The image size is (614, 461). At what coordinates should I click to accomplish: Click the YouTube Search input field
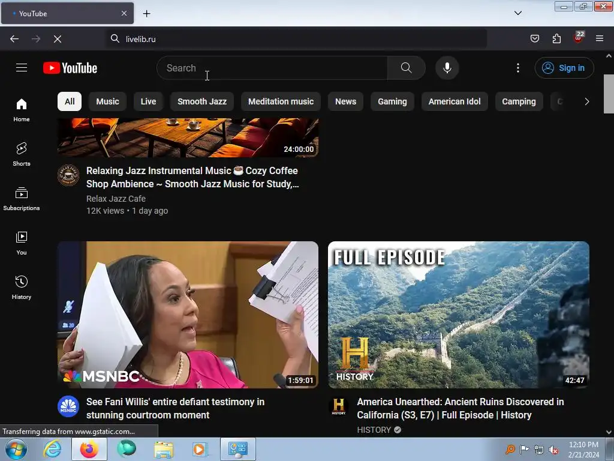pos(272,68)
